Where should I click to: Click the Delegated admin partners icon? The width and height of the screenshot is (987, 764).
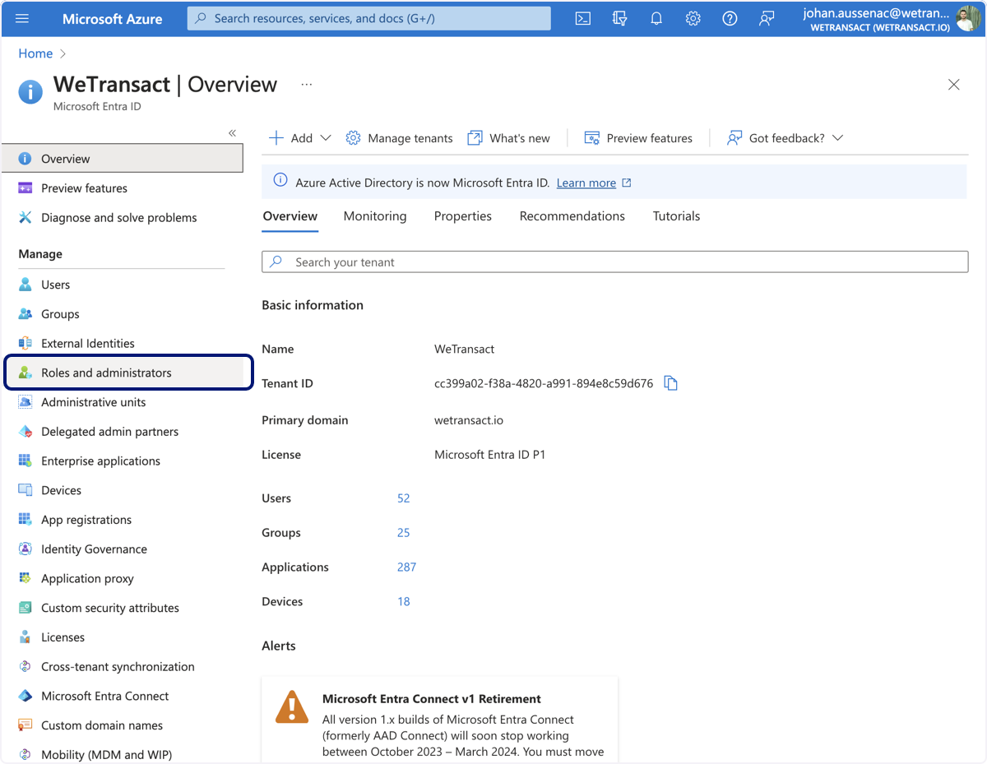point(25,432)
